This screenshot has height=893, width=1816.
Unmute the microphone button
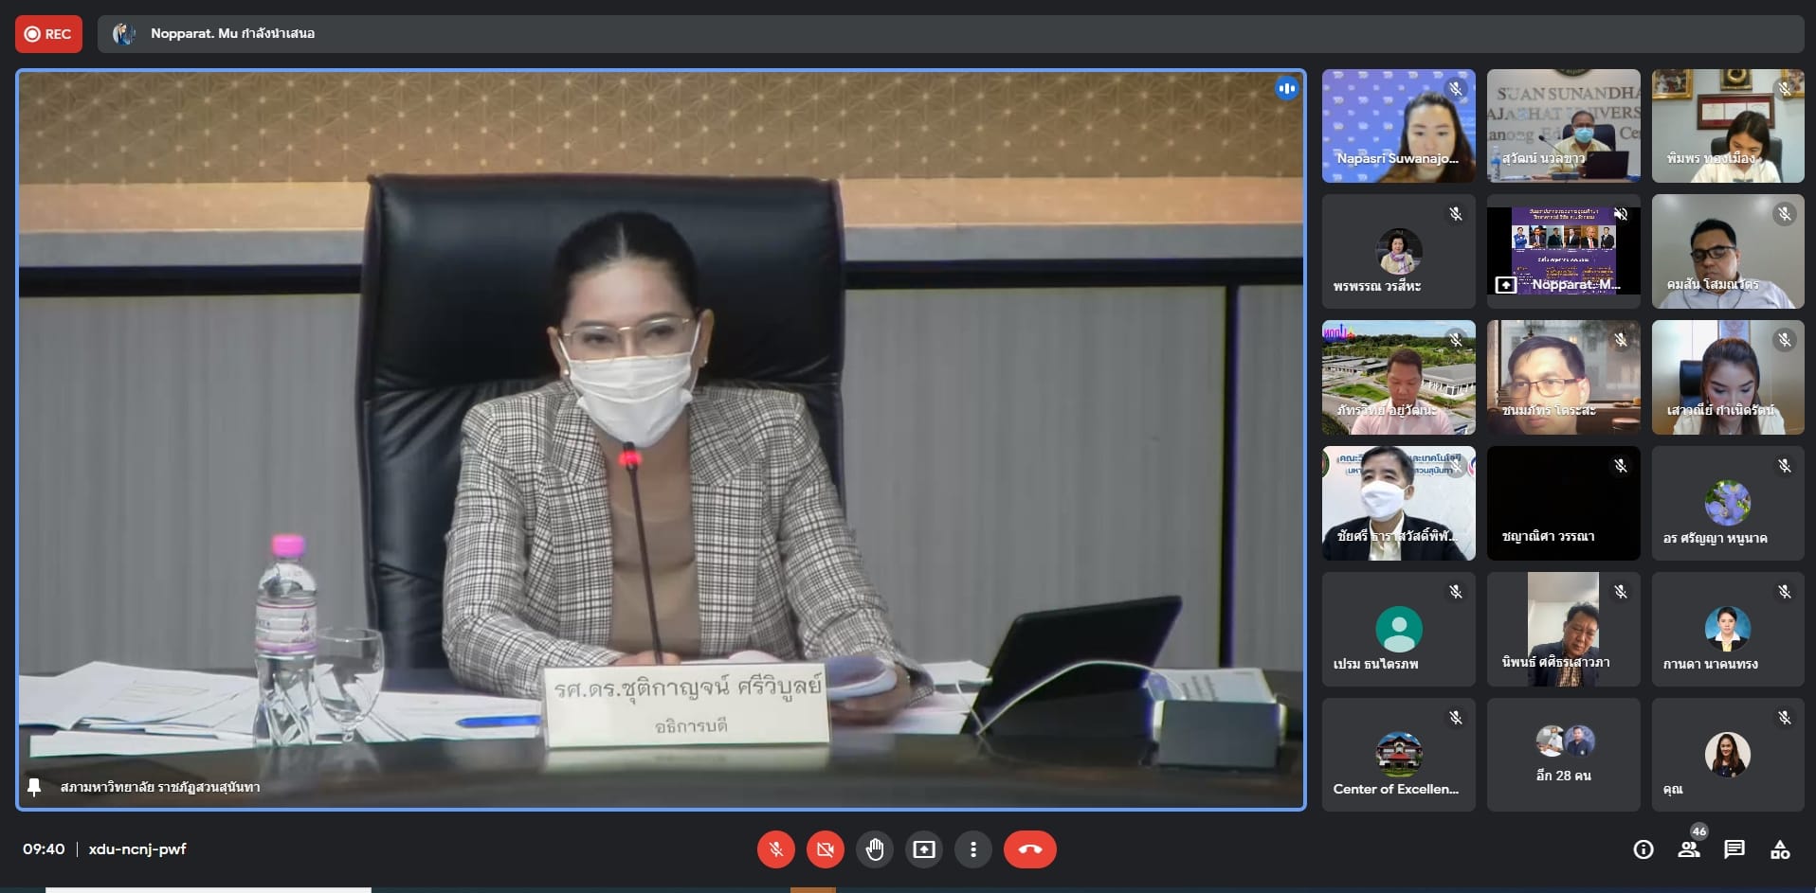[x=775, y=849]
